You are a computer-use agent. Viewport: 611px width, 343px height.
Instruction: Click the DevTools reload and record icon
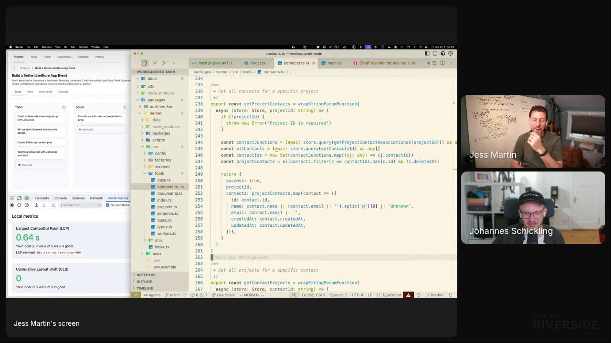pos(19,205)
